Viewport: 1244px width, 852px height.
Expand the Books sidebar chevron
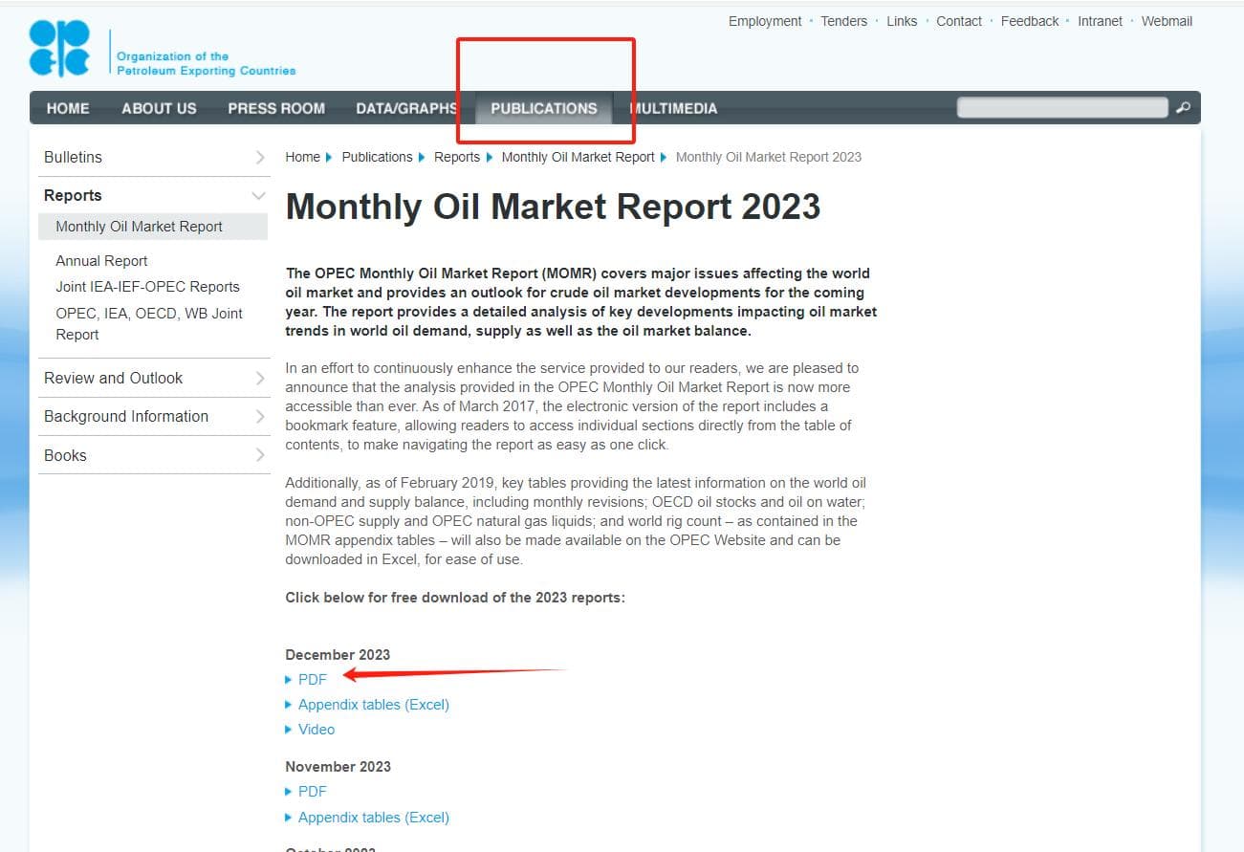pos(259,455)
